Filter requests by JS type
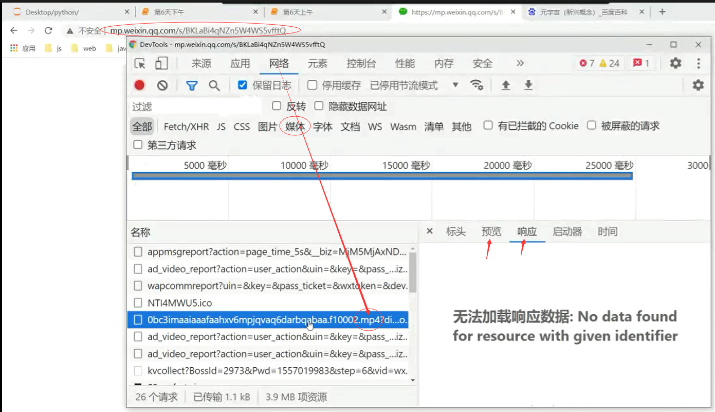The image size is (715, 412). point(221,127)
